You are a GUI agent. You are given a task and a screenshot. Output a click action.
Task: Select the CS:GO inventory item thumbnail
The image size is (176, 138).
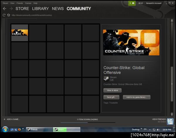click(x=20, y=33)
